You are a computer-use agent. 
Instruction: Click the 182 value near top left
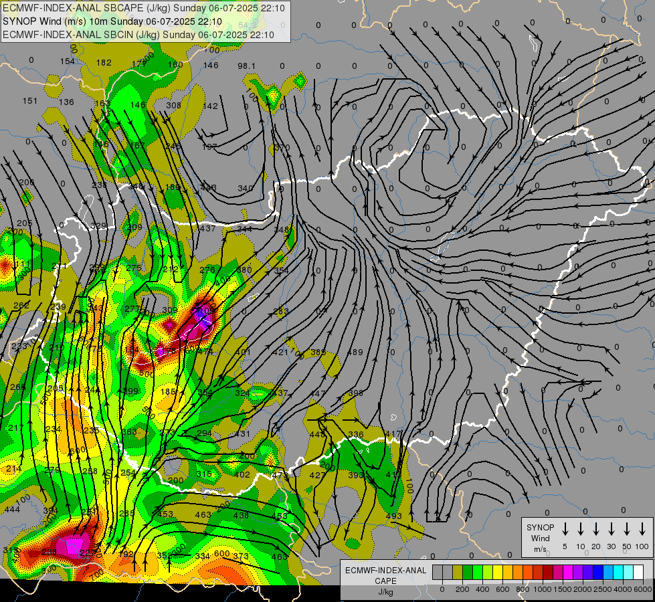pyautogui.click(x=104, y=63)
